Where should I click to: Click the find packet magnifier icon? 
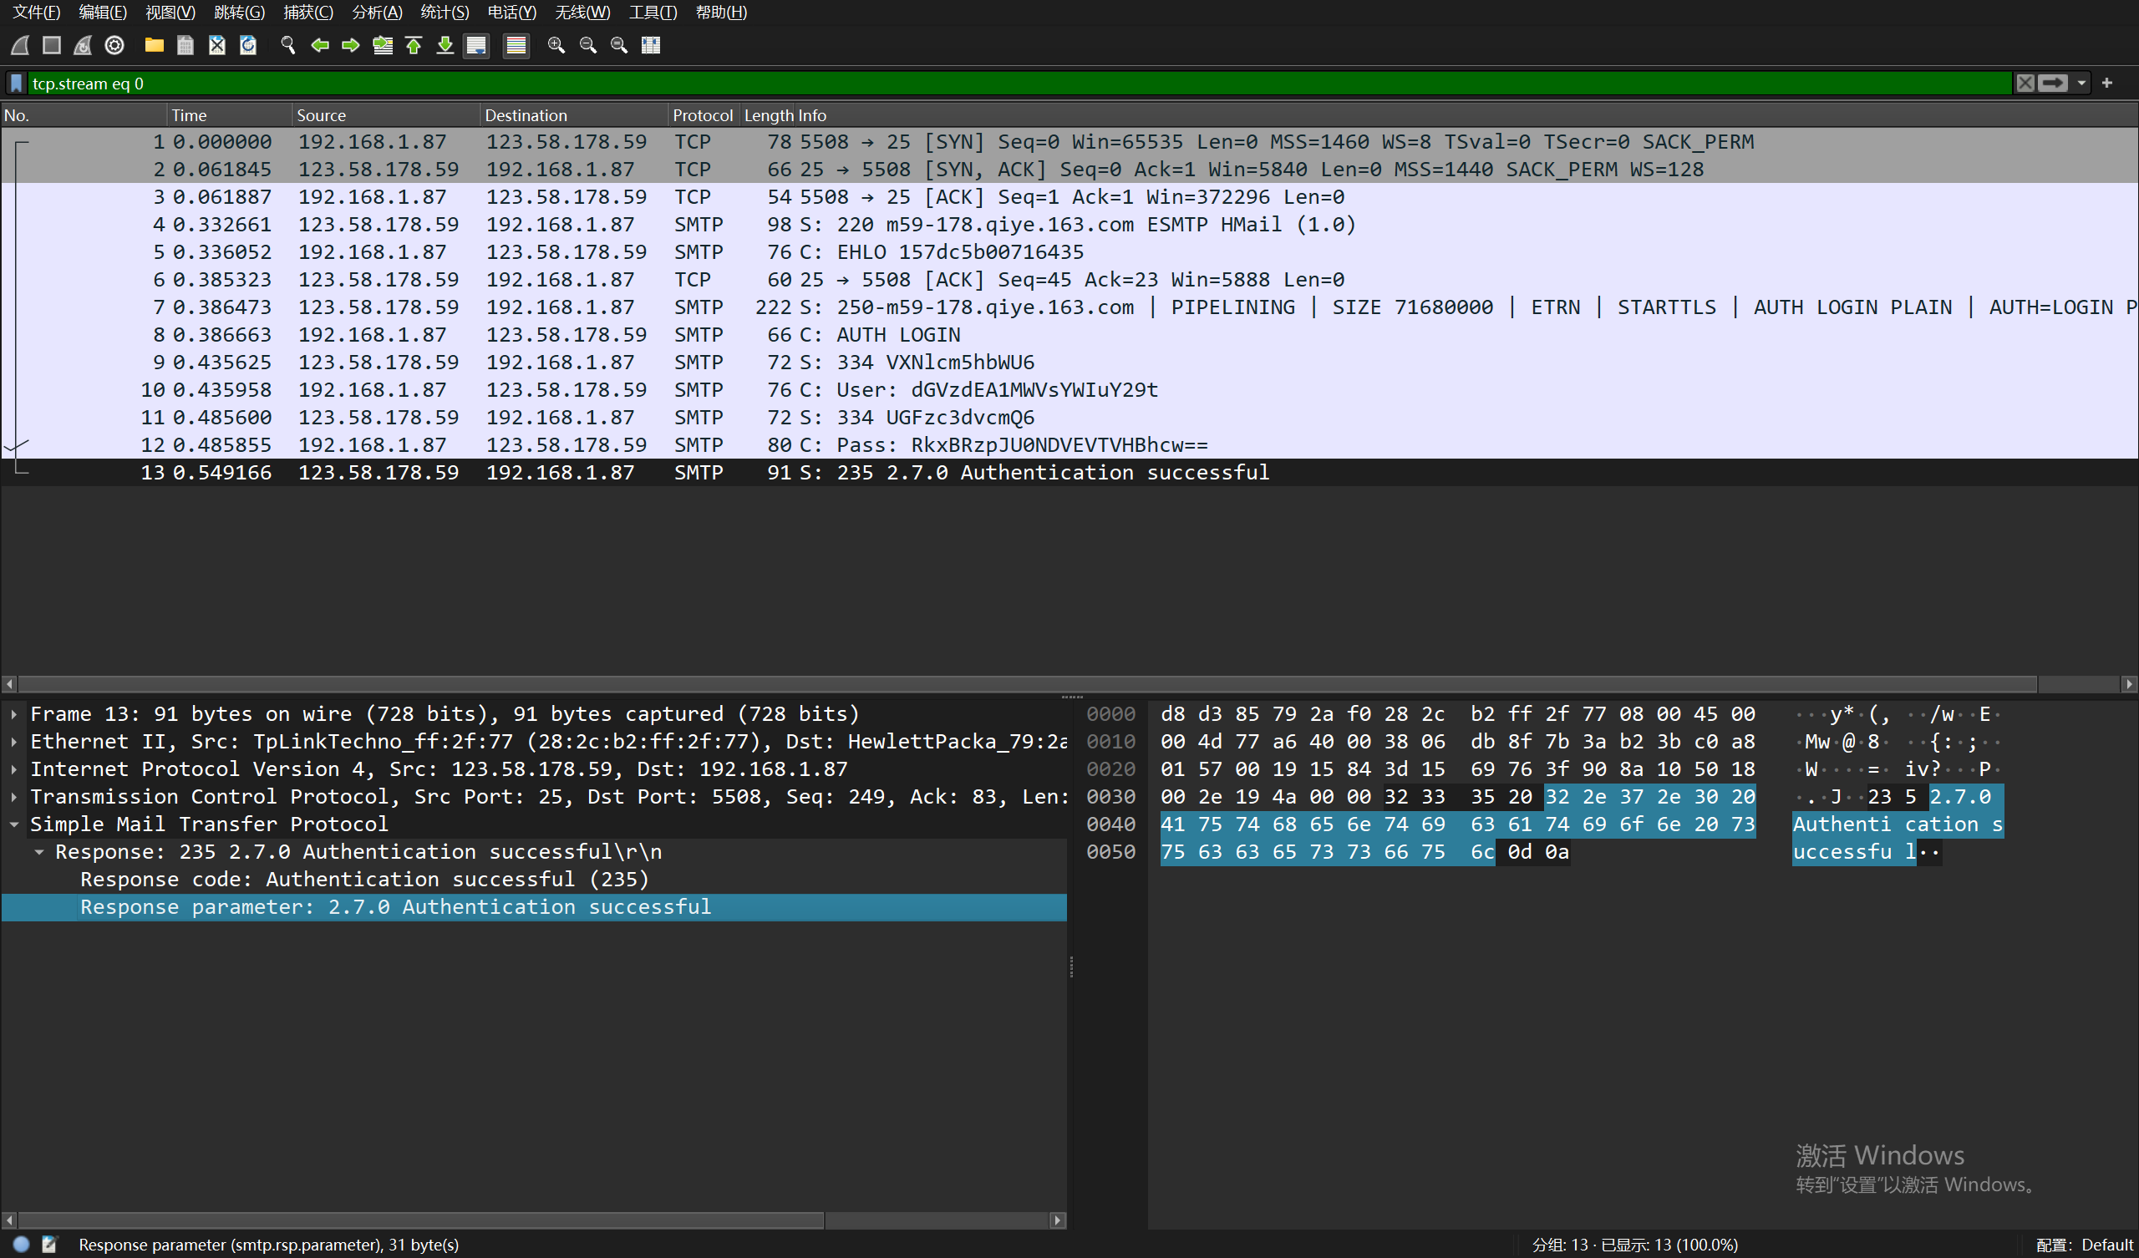pyautogui.click(x=287, y=45)
